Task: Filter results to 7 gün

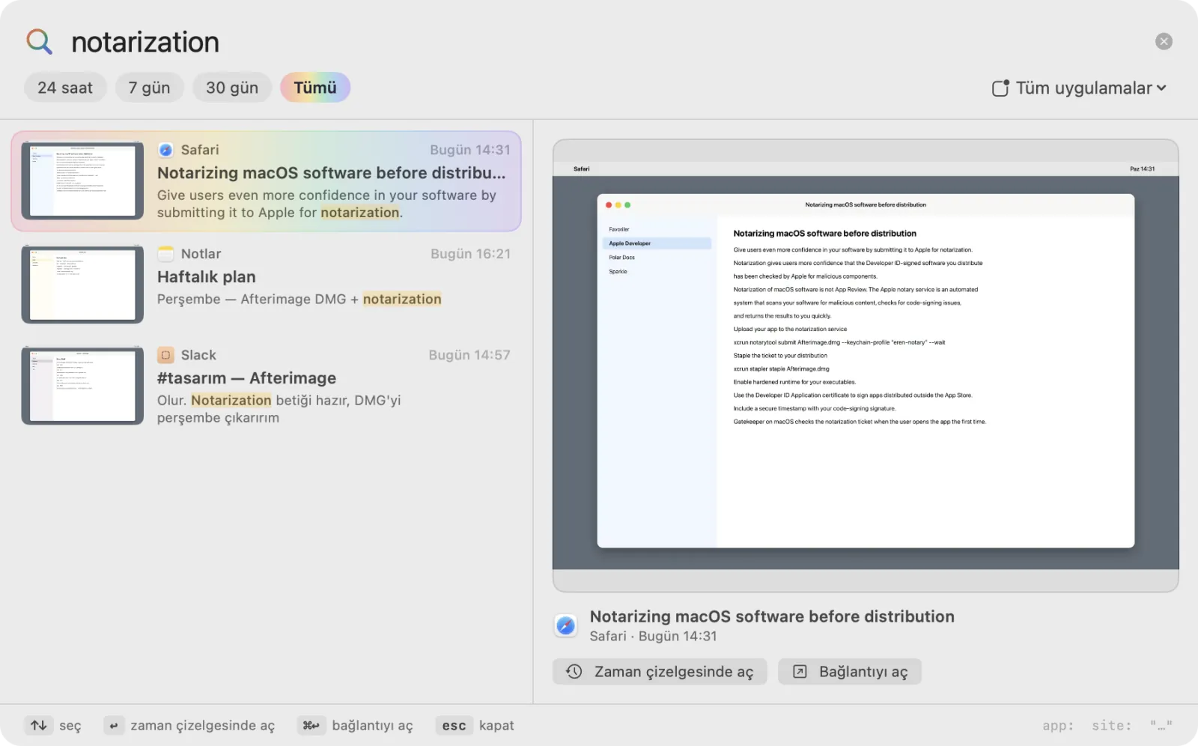Action: point(149,88)
